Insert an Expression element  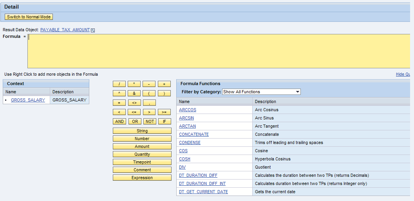point(142,178)
